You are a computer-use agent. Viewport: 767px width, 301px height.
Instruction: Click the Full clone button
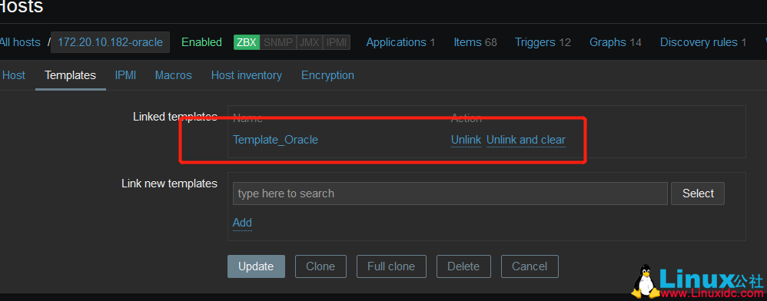tap(391, 266)
